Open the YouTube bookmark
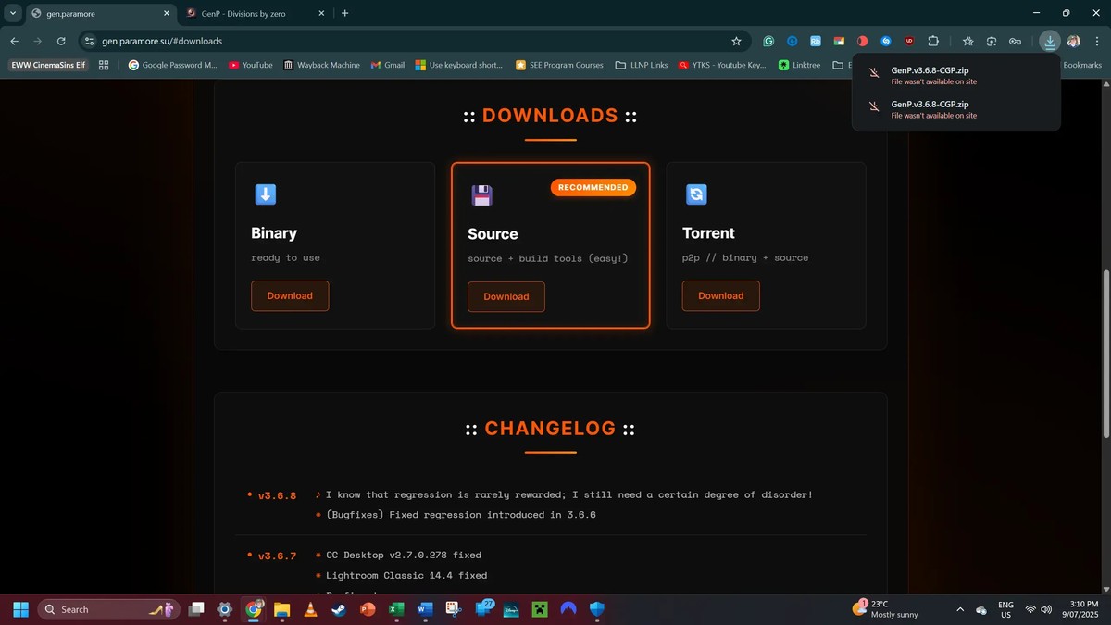 (250, 65)
